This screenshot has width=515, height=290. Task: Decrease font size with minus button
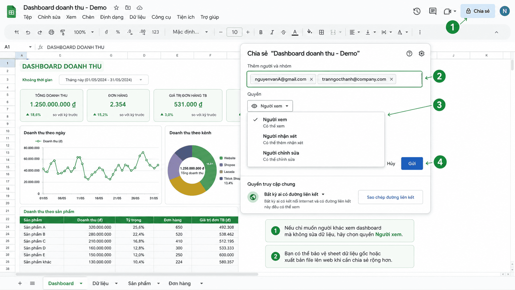(x=221, y=32)
